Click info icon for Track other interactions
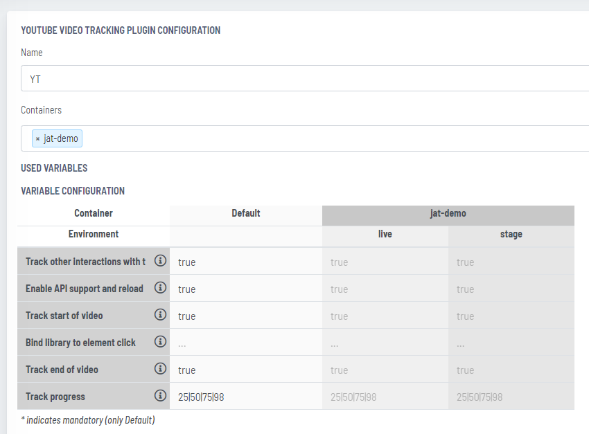This screenshot has width=589, height=434. point(160,260)
